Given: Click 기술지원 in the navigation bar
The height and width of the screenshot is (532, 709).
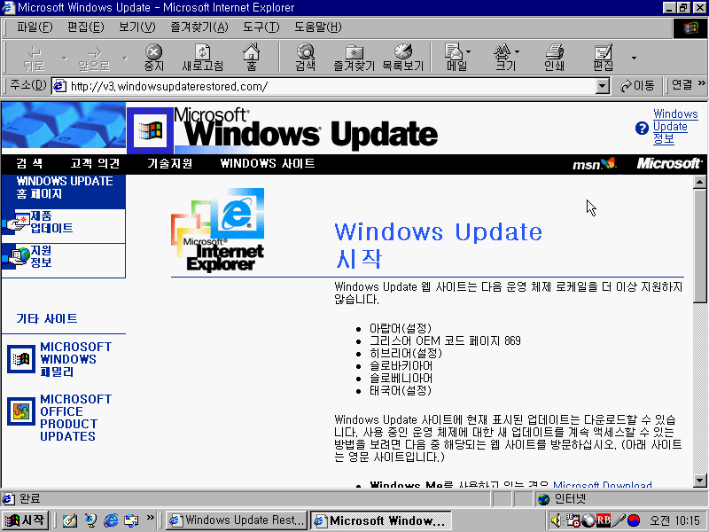Looking at the screenshot, I should click(x=170, y=163).
